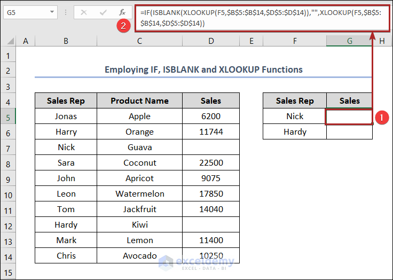
Task: Select the column G header
Action: click(349, 41)
